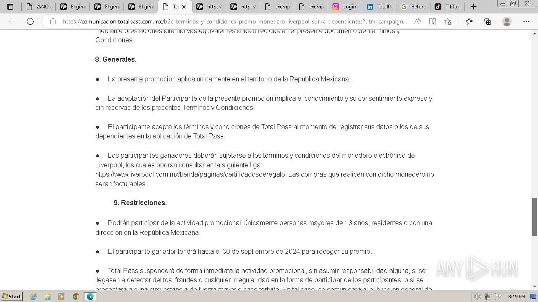This screenshot has height=302, width=538.
Task: Select the El gim tab beside the ⚠NO tab
Action: 73,7
